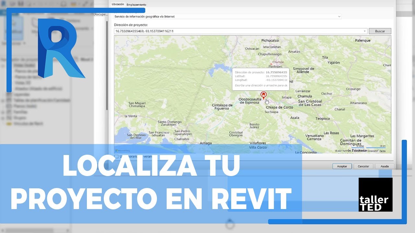Click the Longitud value in the map tooltip
Screen dimensions: 415x233
click(276, 80)
